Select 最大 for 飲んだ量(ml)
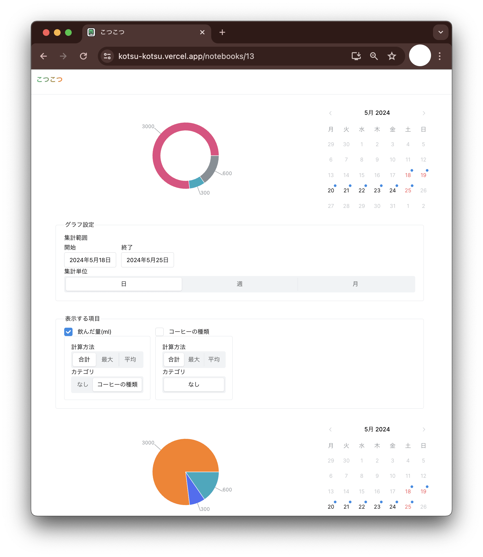The height and width of the screenshot is (557, 483). coord(107,360)
